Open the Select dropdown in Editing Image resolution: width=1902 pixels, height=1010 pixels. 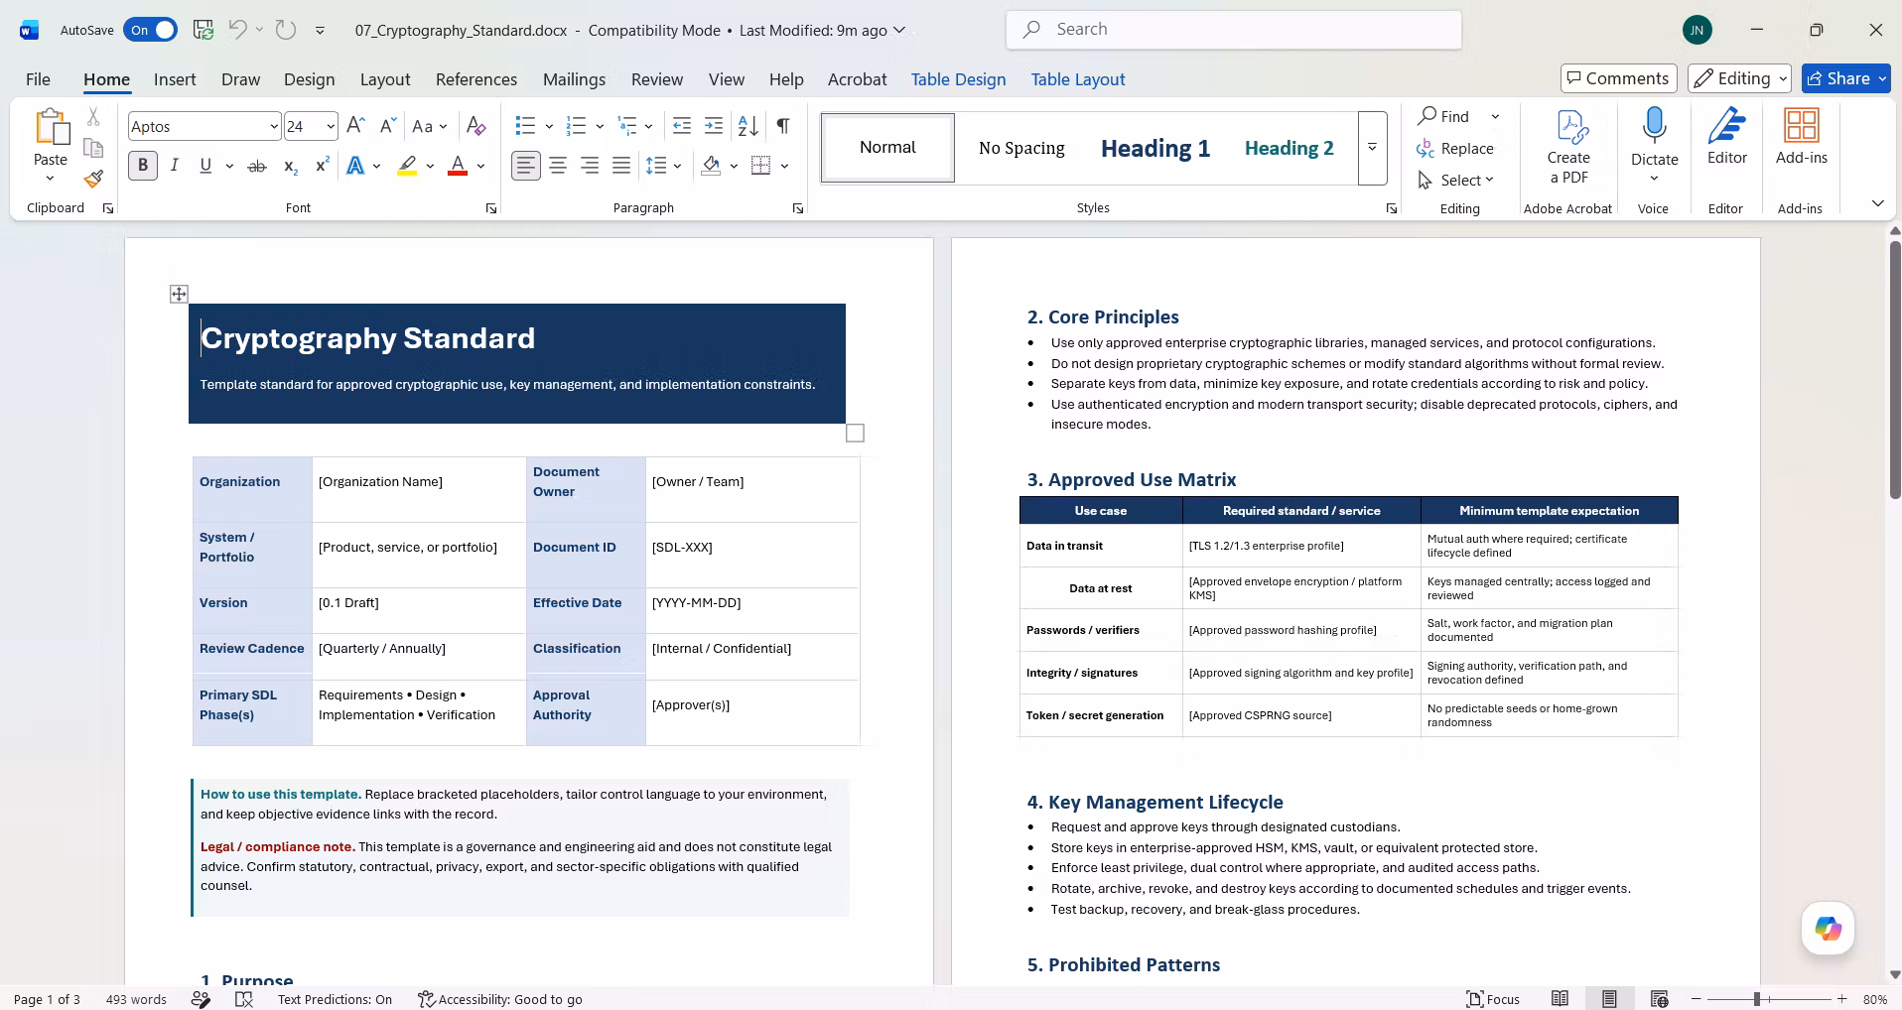click(x=1456, y=180)
